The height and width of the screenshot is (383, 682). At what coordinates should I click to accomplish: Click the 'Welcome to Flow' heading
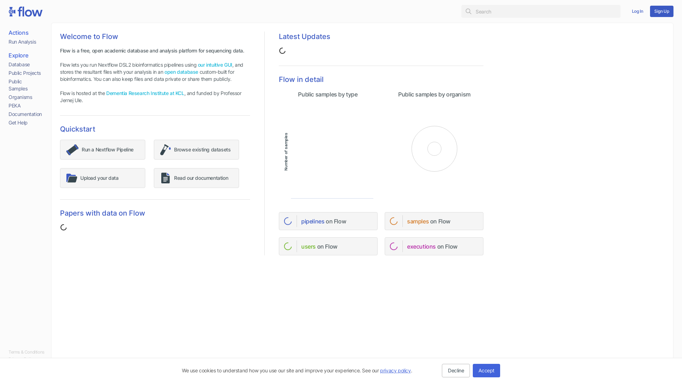89,37
